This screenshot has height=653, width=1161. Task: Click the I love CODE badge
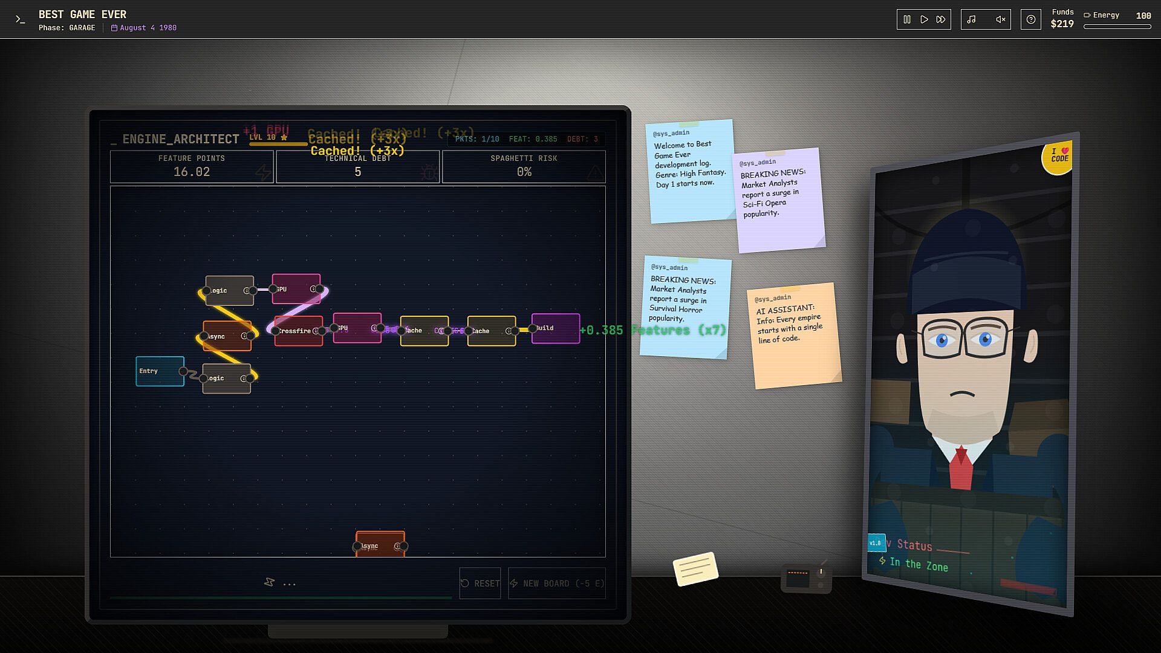pyautogui.click(x=1058, y=157)
